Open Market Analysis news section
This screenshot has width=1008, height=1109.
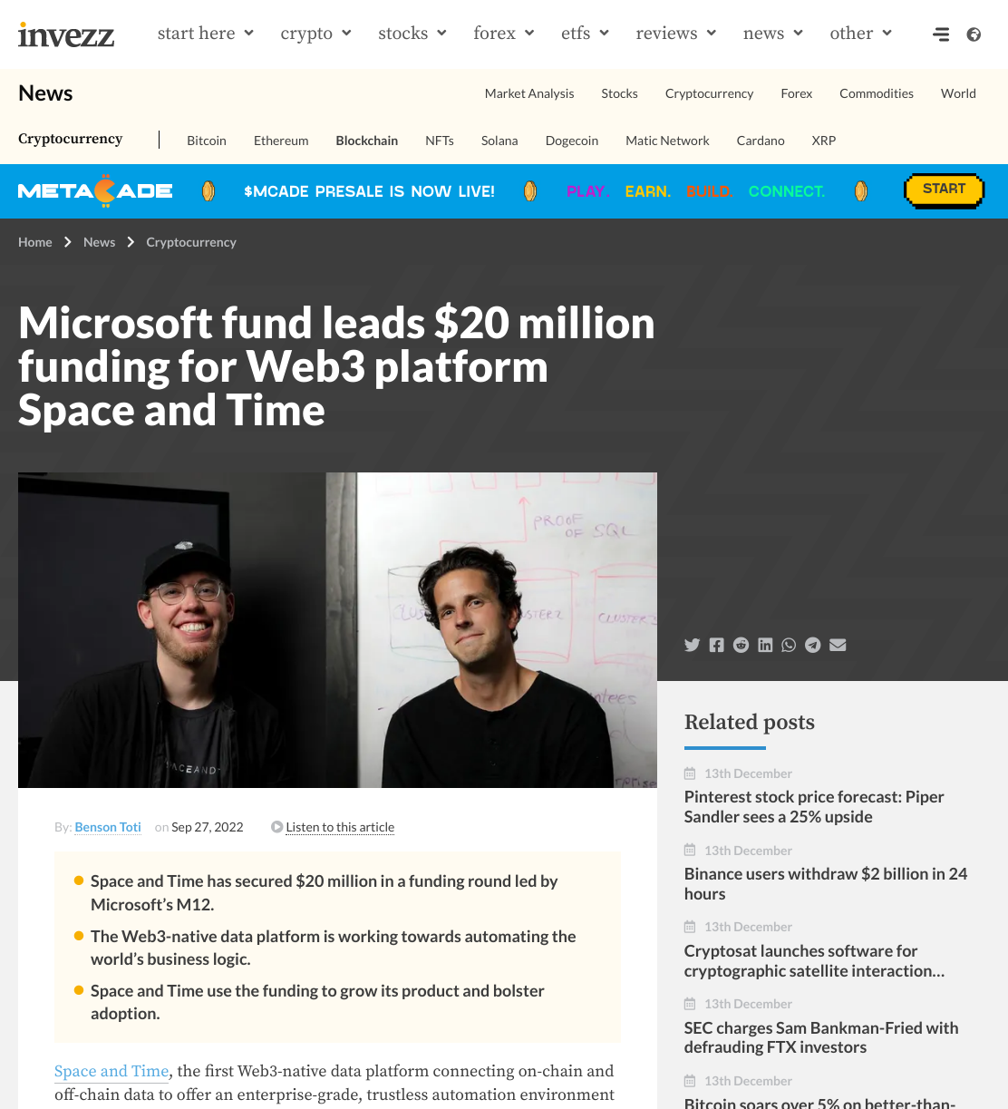pos(529,93)
